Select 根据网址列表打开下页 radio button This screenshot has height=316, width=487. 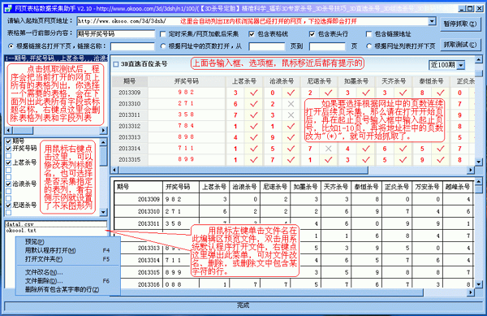pos(368,46)
